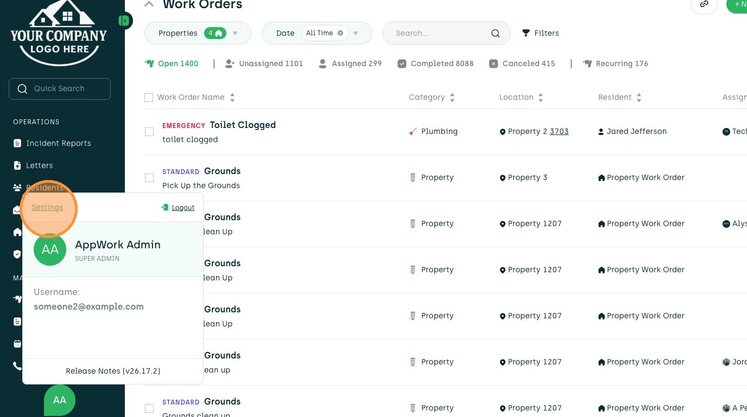
Task: Open the Settings link
Action: (47, 207)
